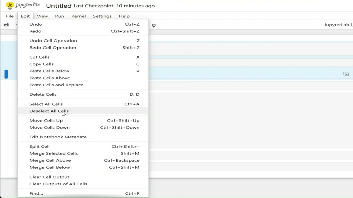Open the View menu

tap(42, 16)
